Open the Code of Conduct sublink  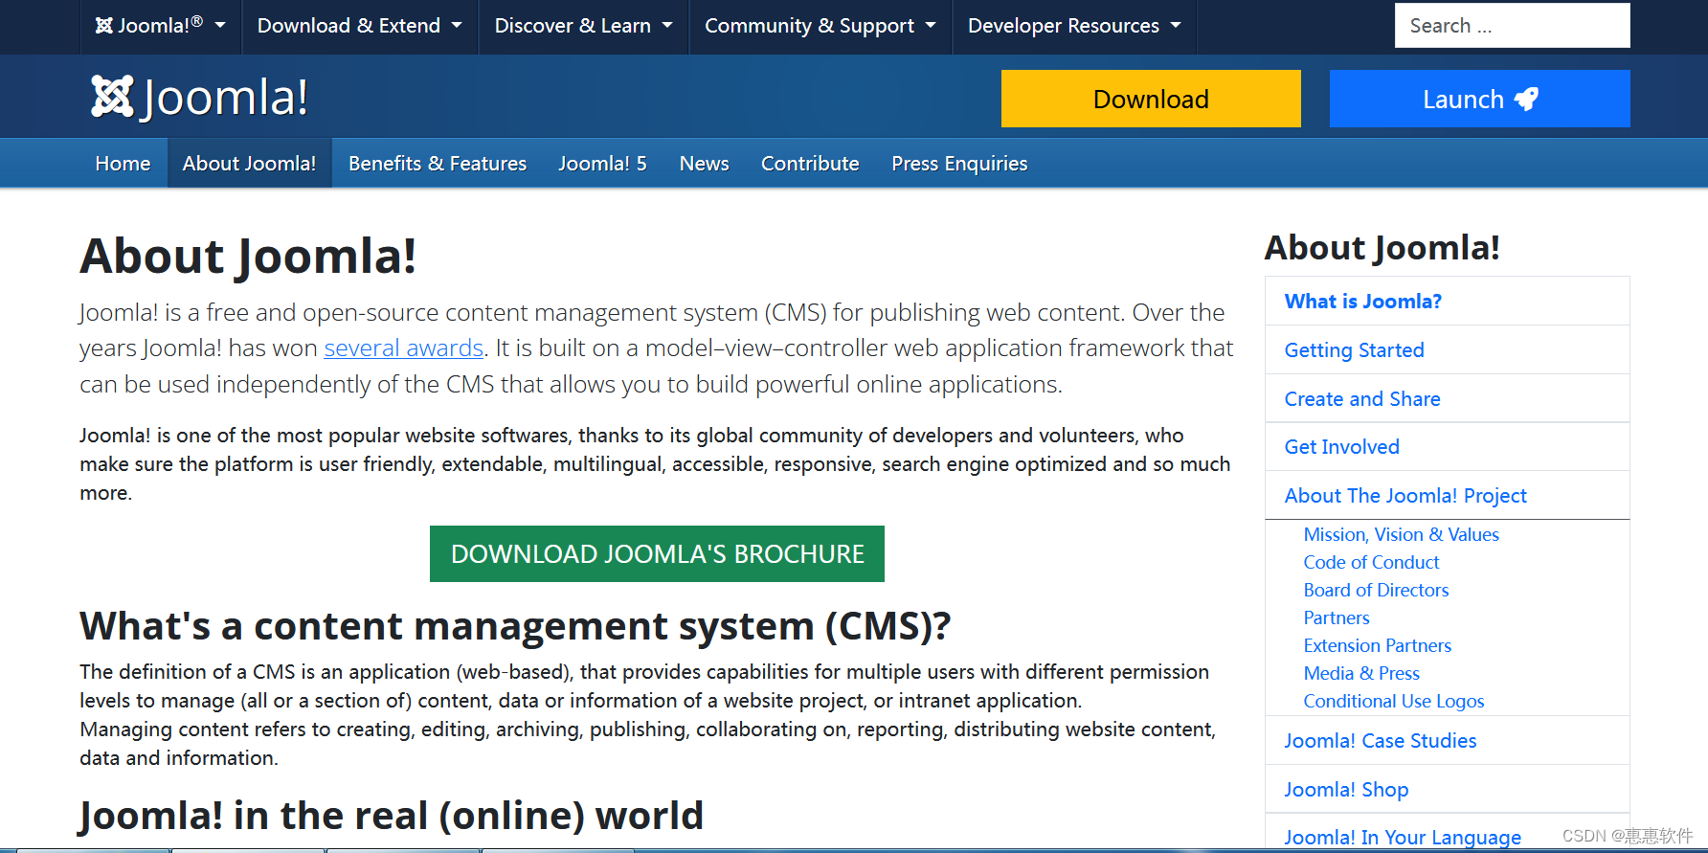click(1371, 563)
